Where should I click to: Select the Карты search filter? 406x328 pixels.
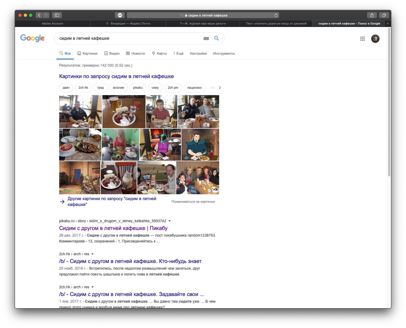pyautogui.click(x=159, y=54)
